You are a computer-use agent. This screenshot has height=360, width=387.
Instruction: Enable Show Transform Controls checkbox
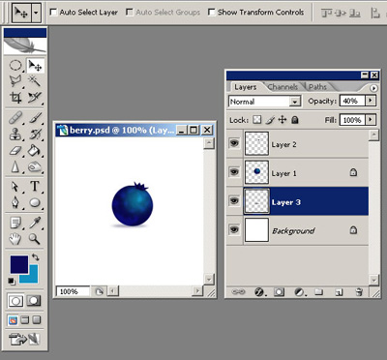[212, 13]
